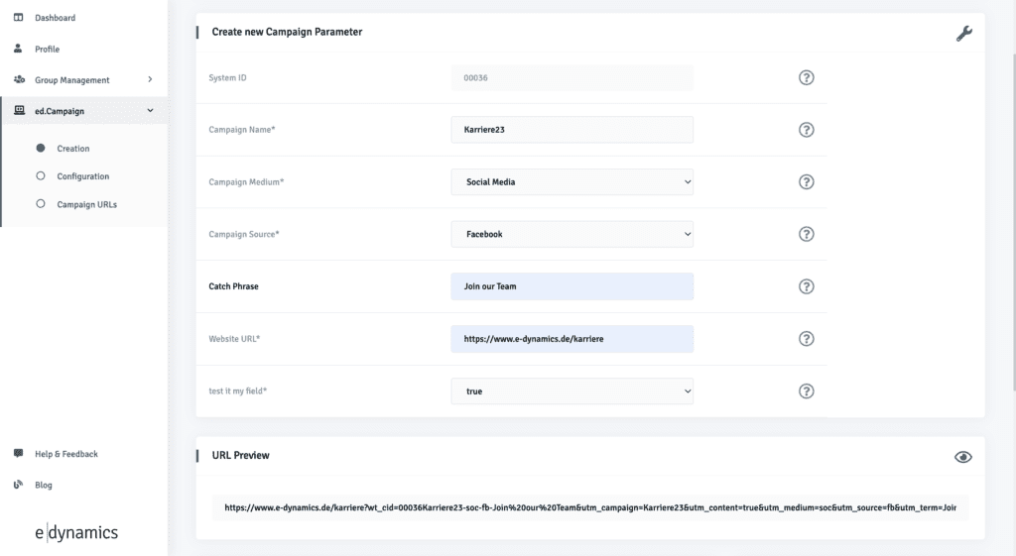Show help for Campaign Medium
The image size is (1016, 556).
(807, 182)
